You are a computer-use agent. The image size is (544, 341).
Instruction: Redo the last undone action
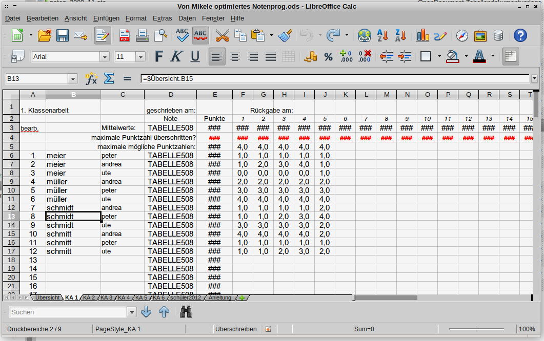[333, 35]
